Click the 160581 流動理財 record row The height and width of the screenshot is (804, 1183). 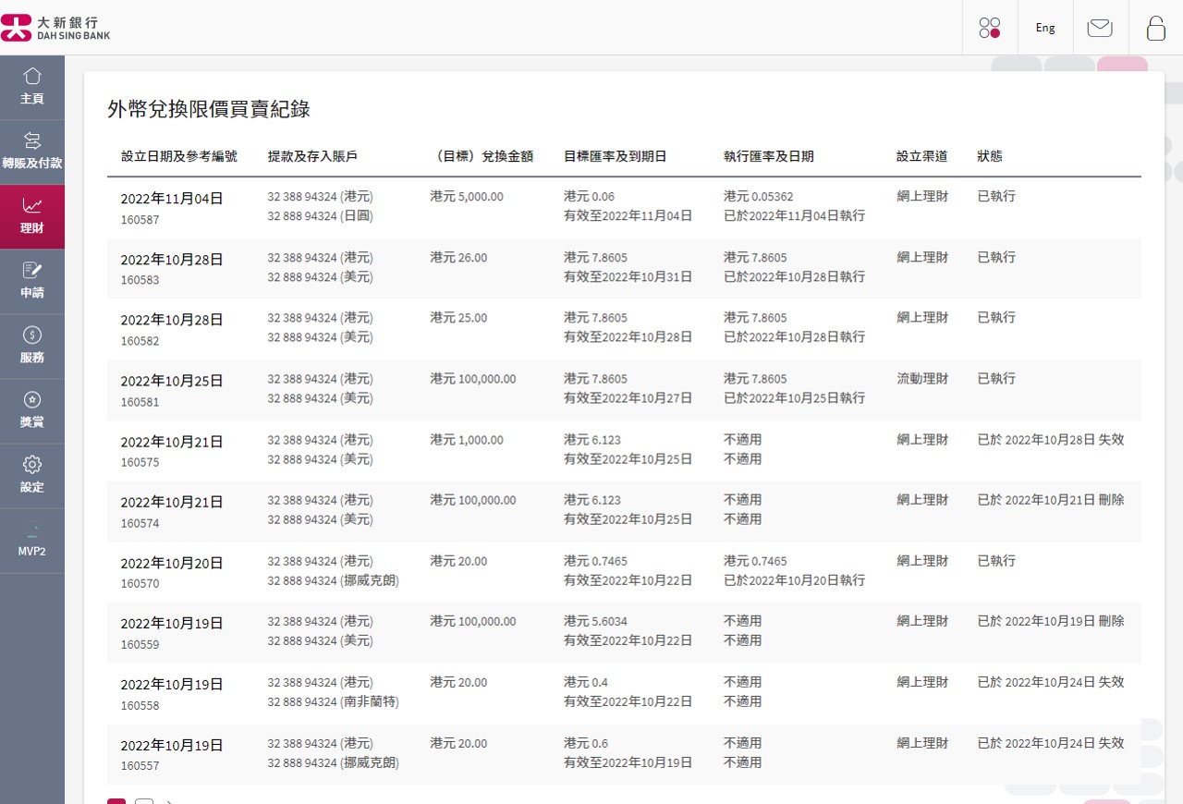(555, 389)
